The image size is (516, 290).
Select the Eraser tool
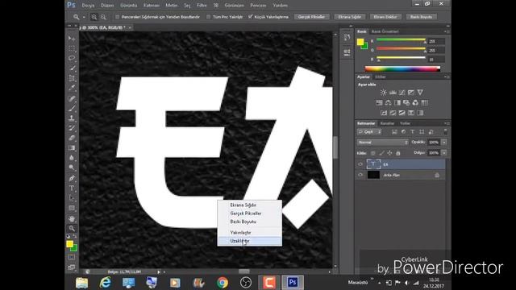[72, 138]
